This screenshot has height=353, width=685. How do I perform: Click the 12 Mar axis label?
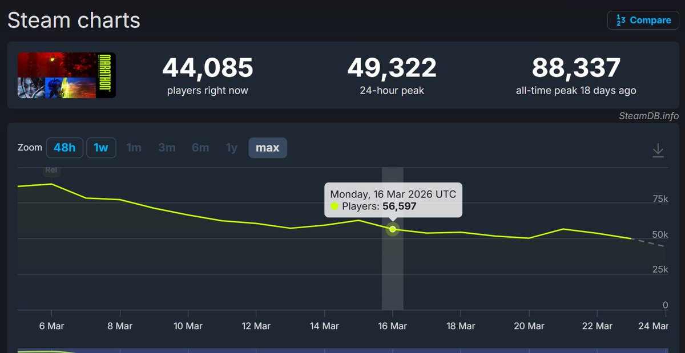[256, 326]
